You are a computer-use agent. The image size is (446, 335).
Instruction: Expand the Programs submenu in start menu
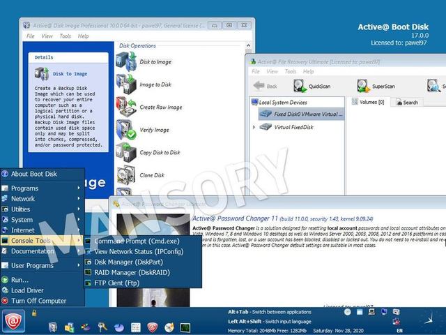[42, 188]
